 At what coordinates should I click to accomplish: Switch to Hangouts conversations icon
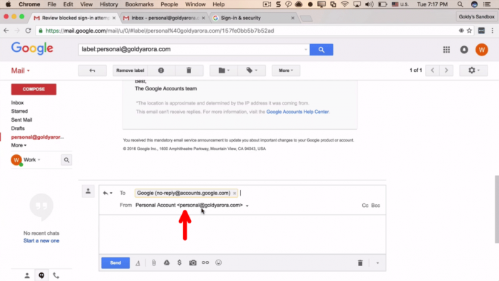41,275
